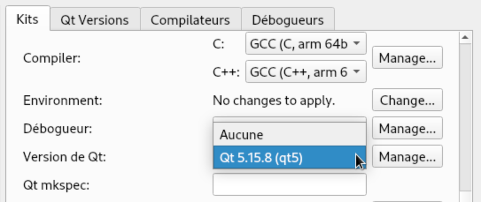
Task: Click the scrollbar up arrow
Action: pyautogui.click(x=465, y=38)
